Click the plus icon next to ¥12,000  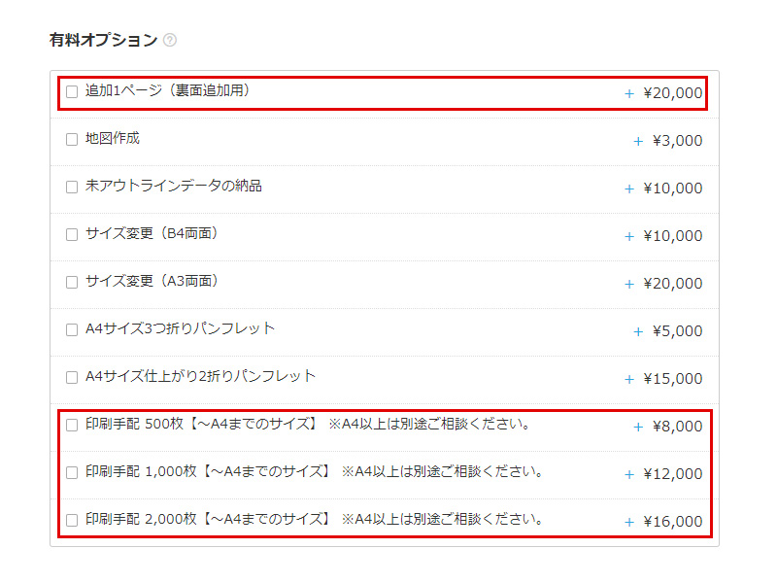coord(629,474)
